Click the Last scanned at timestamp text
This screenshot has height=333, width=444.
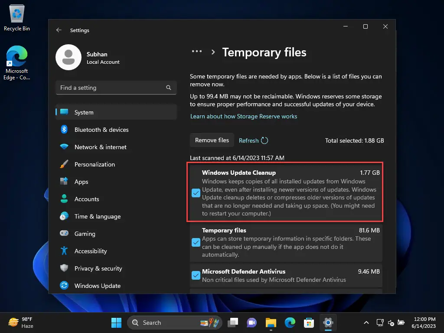pyautogui.click(x=237, y=158)
